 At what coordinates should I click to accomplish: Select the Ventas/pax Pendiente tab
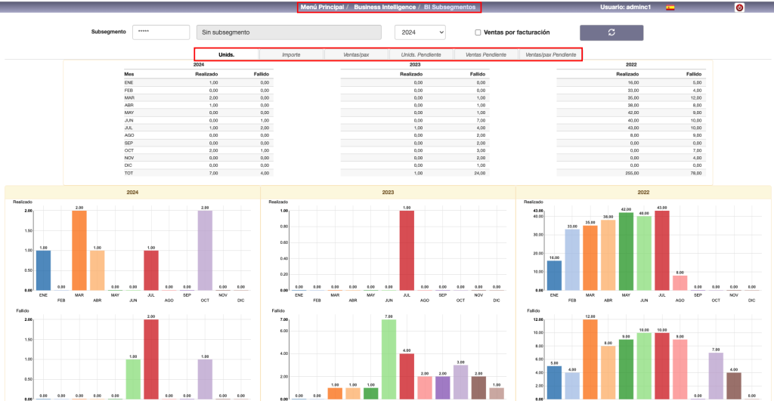pos(550,54)
